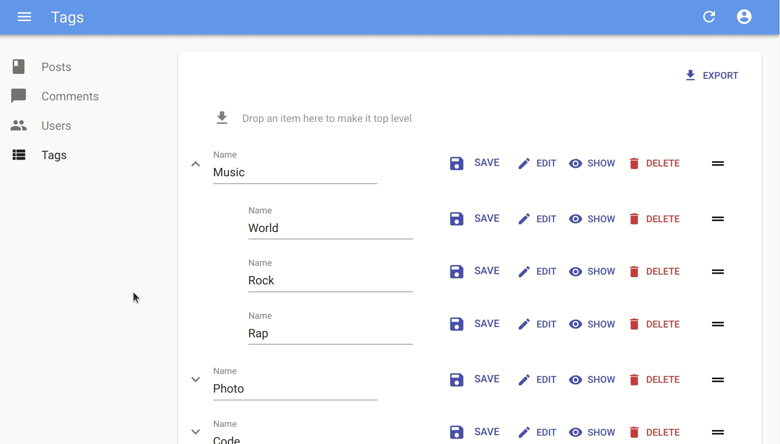Open the user account profile icon
Image resolution: width=780 pixels, height=444 pixels.
[744, 17]
